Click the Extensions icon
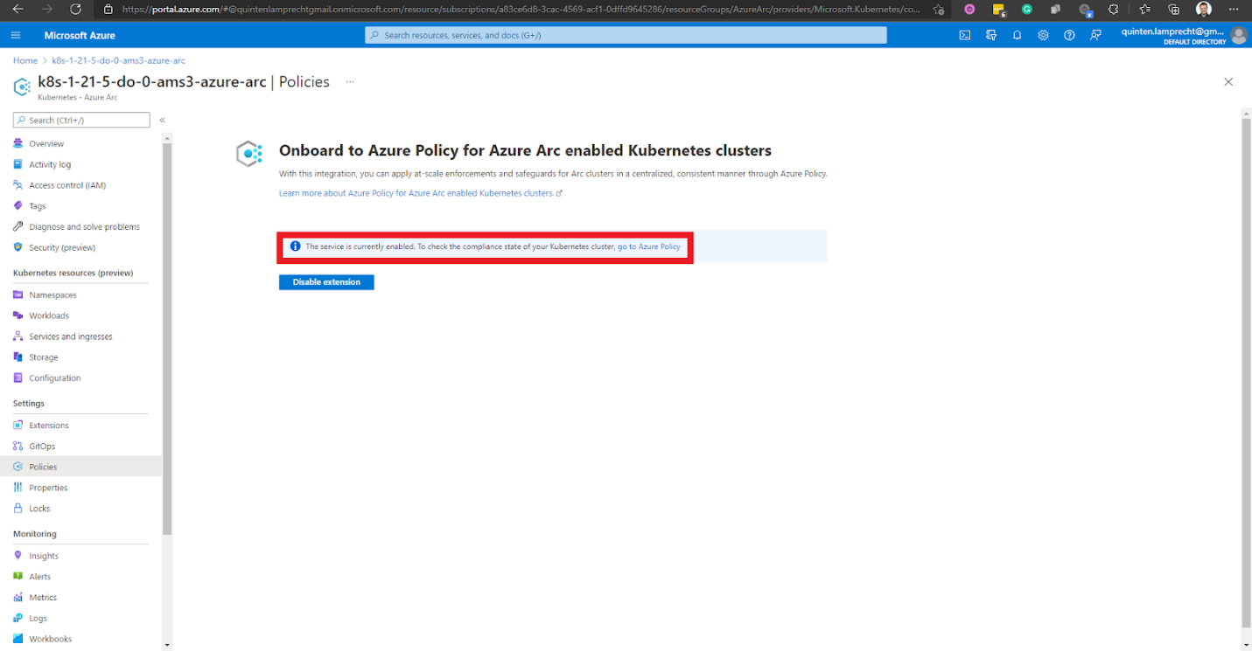Viewport: 1252px width, 651px height. click(x=18, y=426)
